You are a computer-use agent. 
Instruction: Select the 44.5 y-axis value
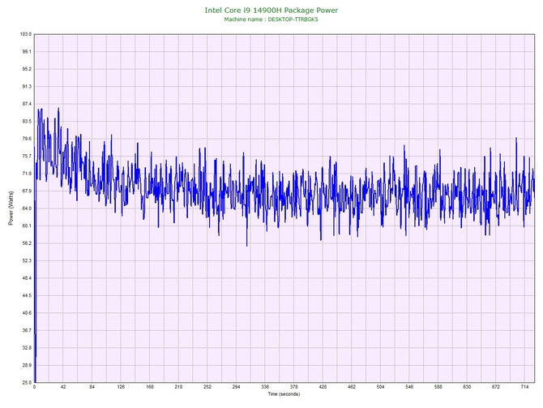pyautogui.click(x=27, y=296)
